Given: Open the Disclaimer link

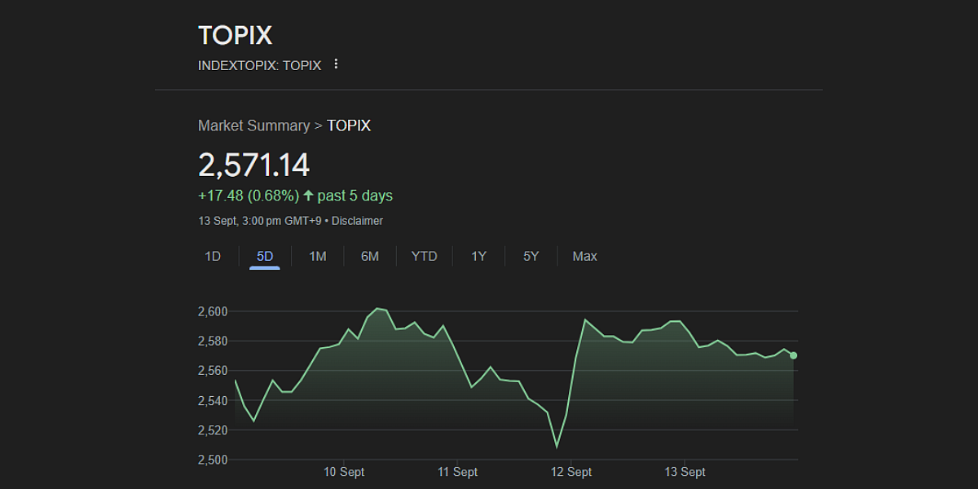Looking at the screenshot, I should pos(357,221).
